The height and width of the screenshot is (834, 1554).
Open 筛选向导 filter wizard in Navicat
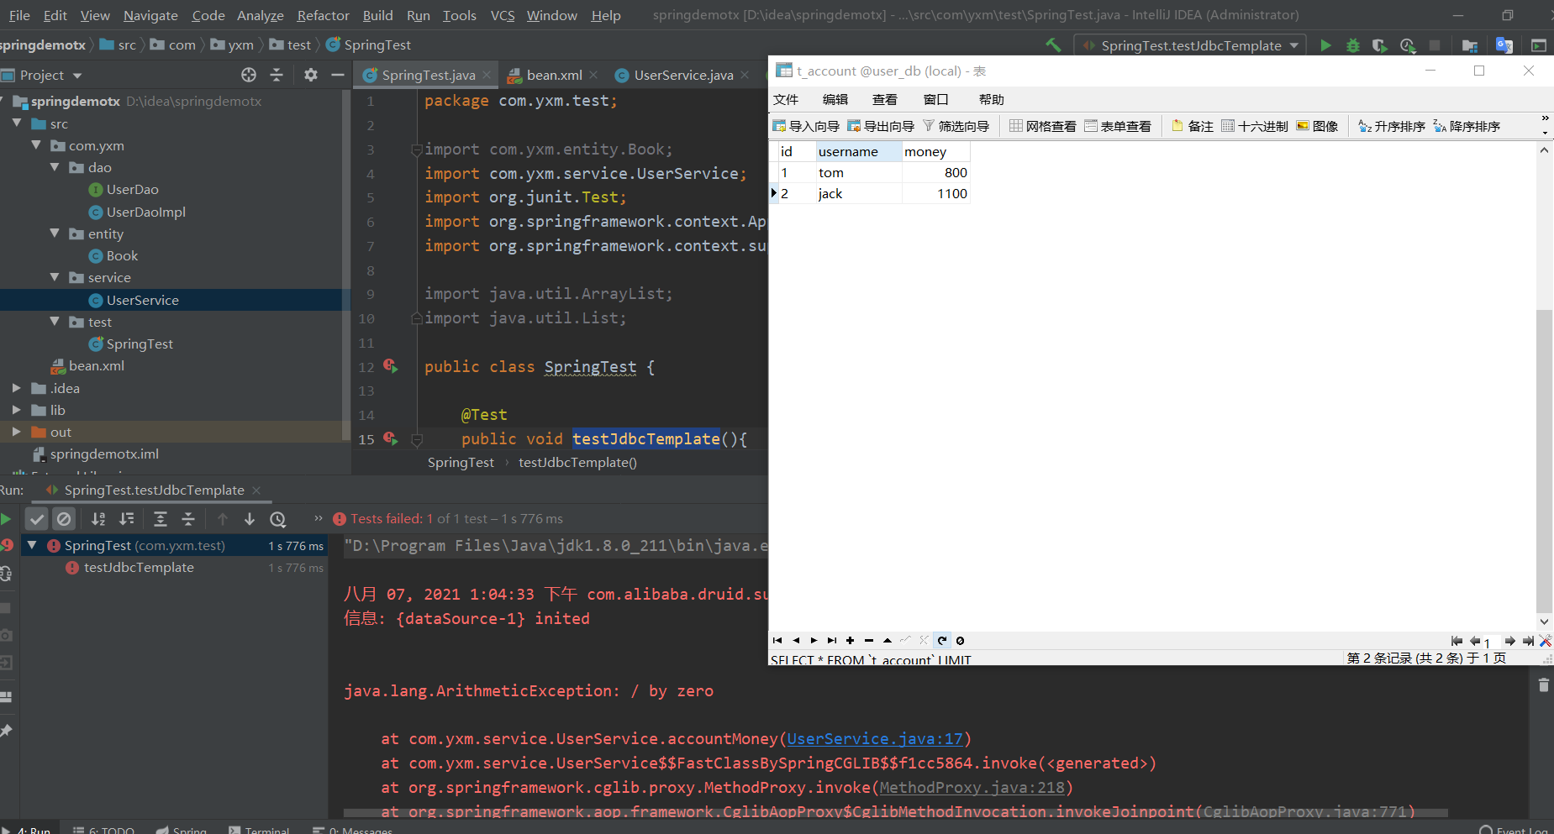point(956,126)
